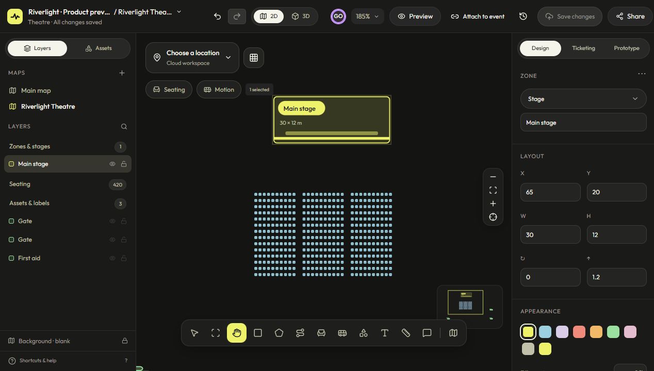Open zone options three-dot menu
Viewport: 654px width, 371px height.
[642, 74]
